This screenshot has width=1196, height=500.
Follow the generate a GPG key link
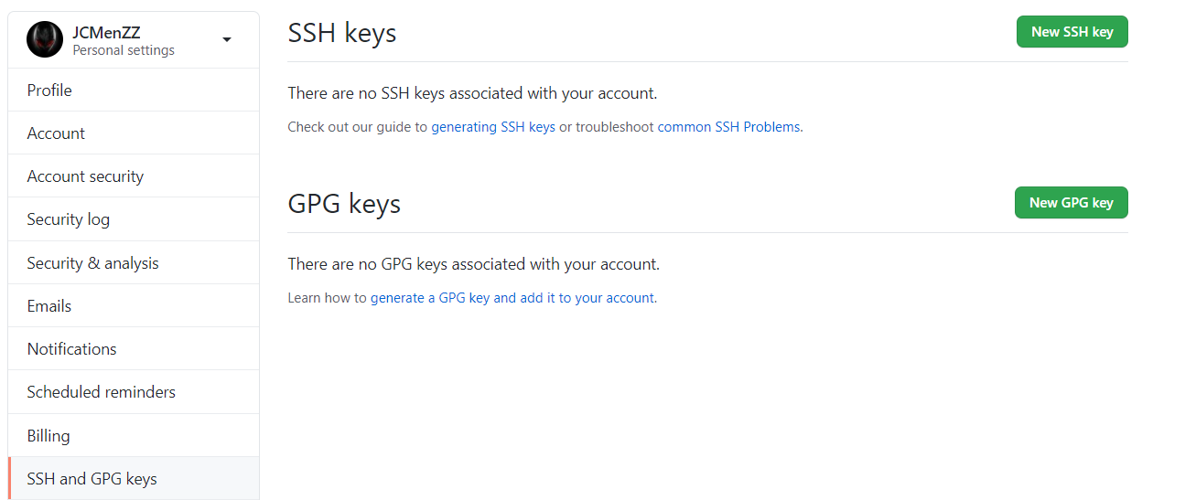tap(512, 298)
